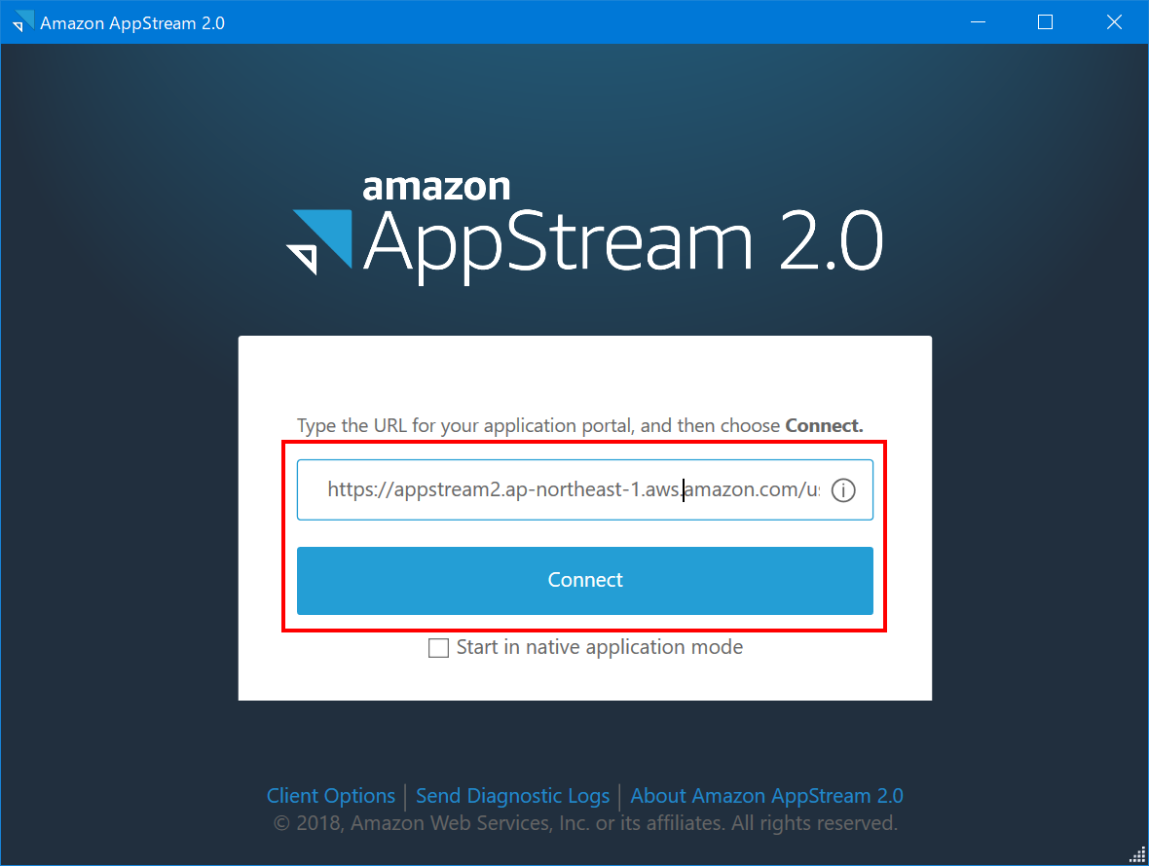Open Client Options
The width and height of the screenshot is (1149, 866).
(330, 795)
